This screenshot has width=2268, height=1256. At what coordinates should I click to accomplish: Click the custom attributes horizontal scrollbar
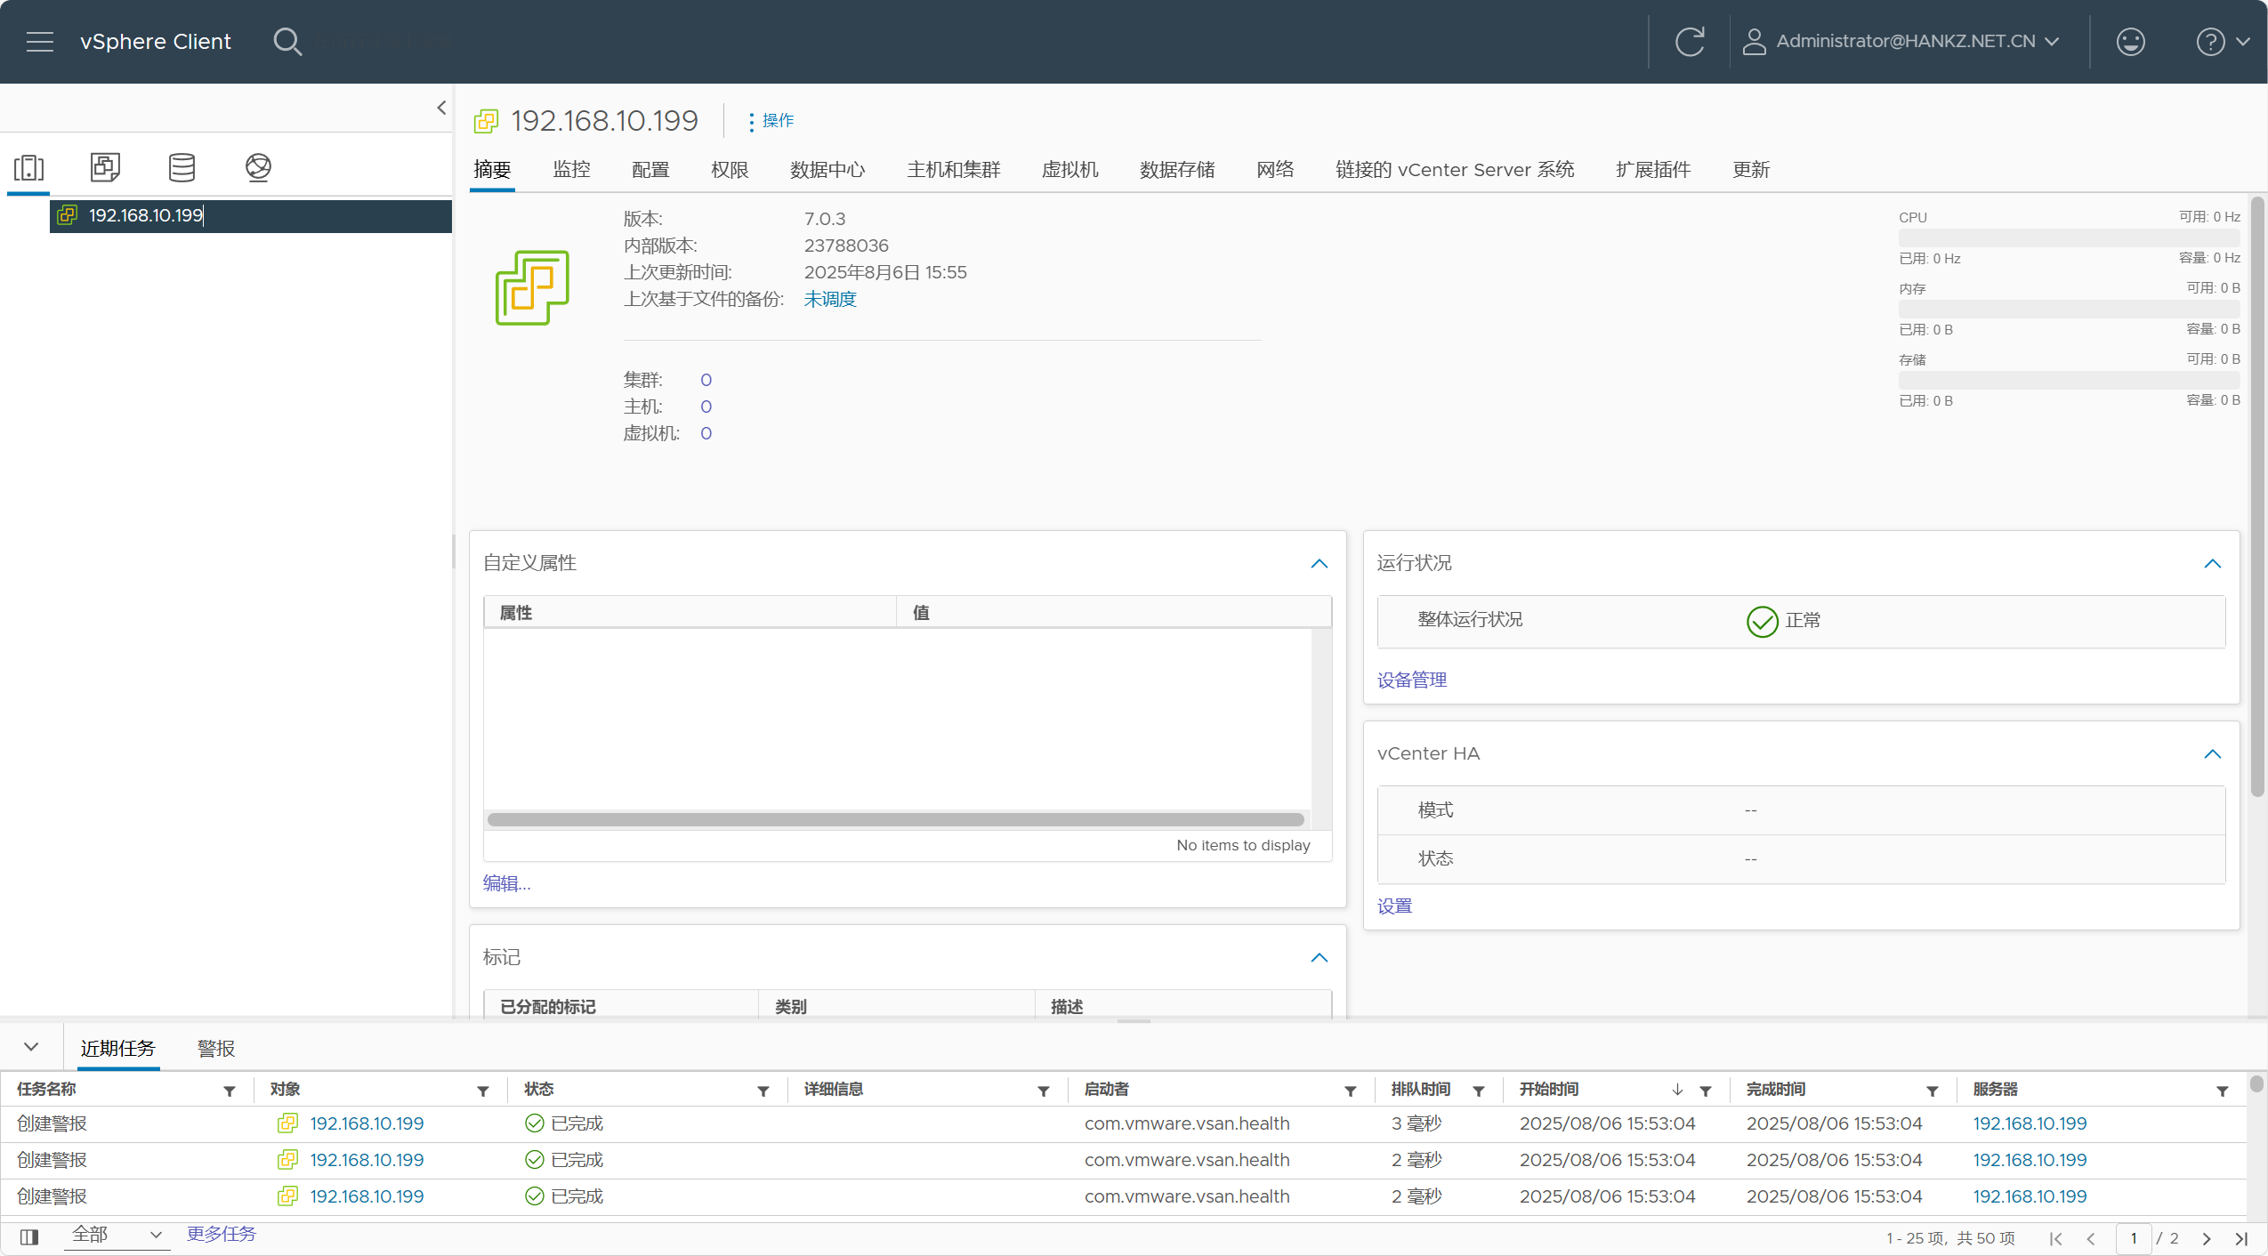coord(896,819)
